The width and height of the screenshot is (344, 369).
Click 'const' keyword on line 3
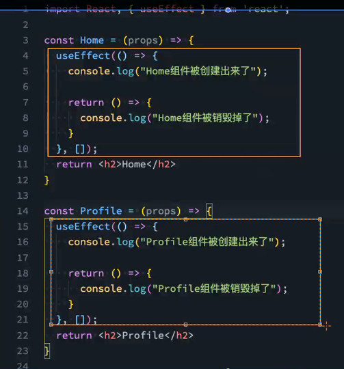(59, 40)
